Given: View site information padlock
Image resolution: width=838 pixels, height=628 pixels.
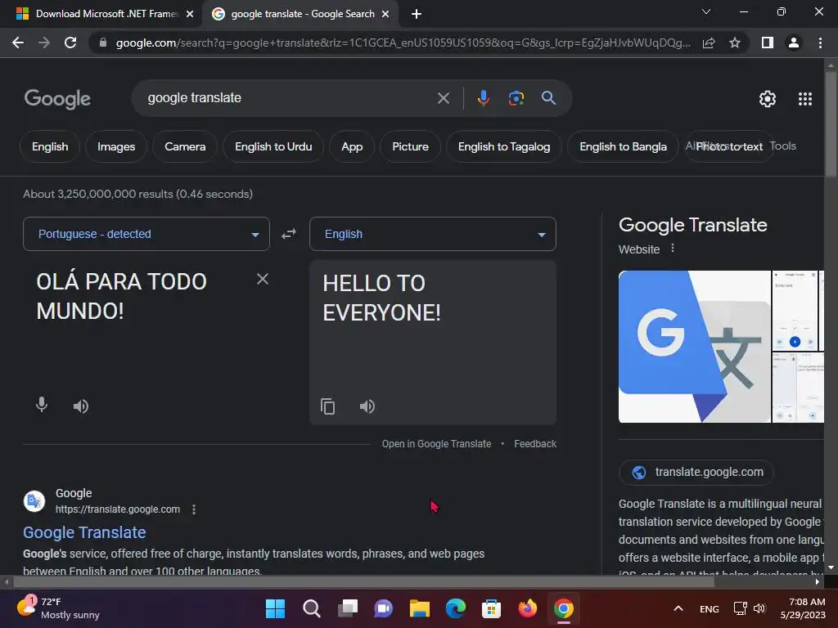Looking at the screenshot, I should tap(102, 43).
